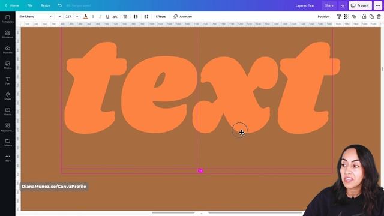Toggle uppercase letter case
This screenshot has width=384, height=216.
(115, 17)
